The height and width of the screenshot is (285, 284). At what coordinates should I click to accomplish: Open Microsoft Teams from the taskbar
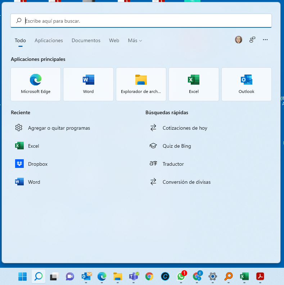tap(134, 276)
